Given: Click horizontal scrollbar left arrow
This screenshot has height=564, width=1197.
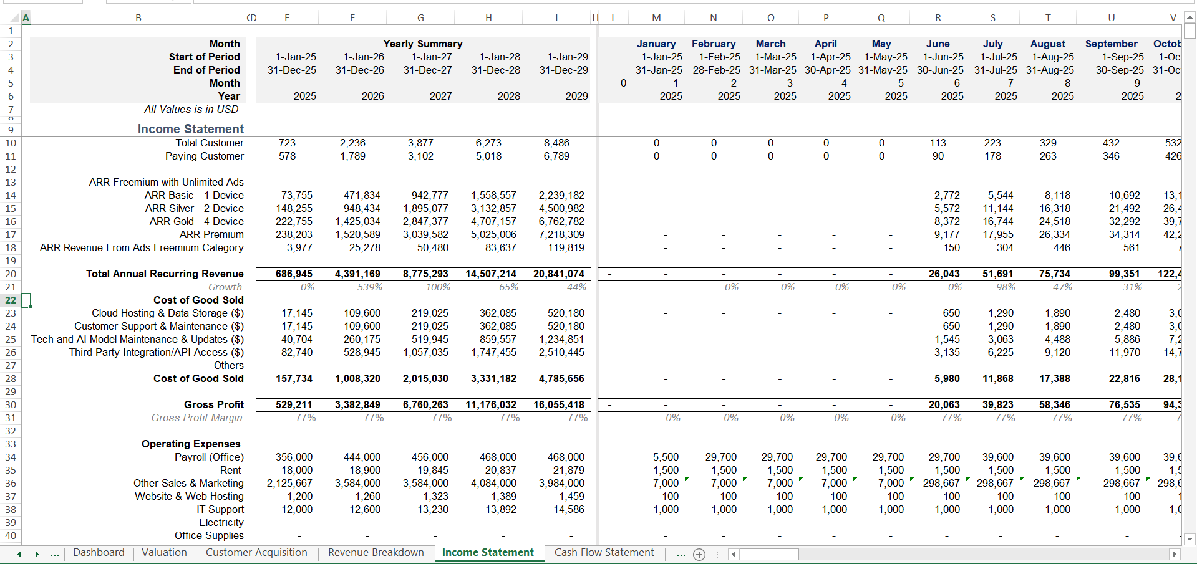Looking at the screenshot, I should coord(734,554).
